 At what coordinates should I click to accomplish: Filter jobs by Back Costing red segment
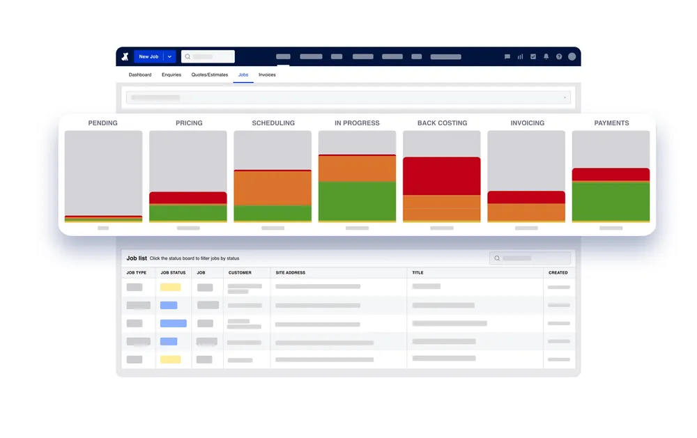coord(441,176)
